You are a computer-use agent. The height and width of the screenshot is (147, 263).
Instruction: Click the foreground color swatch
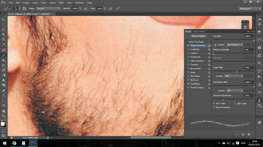click(x=2, y=124)
